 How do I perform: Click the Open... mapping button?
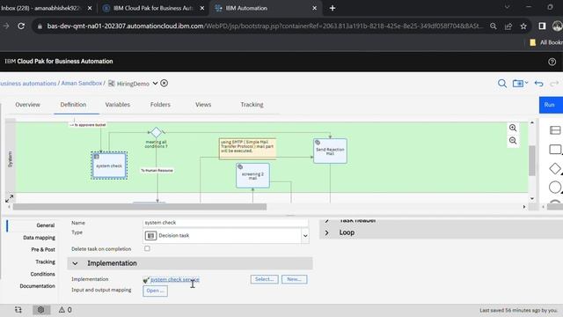(155, 291)
